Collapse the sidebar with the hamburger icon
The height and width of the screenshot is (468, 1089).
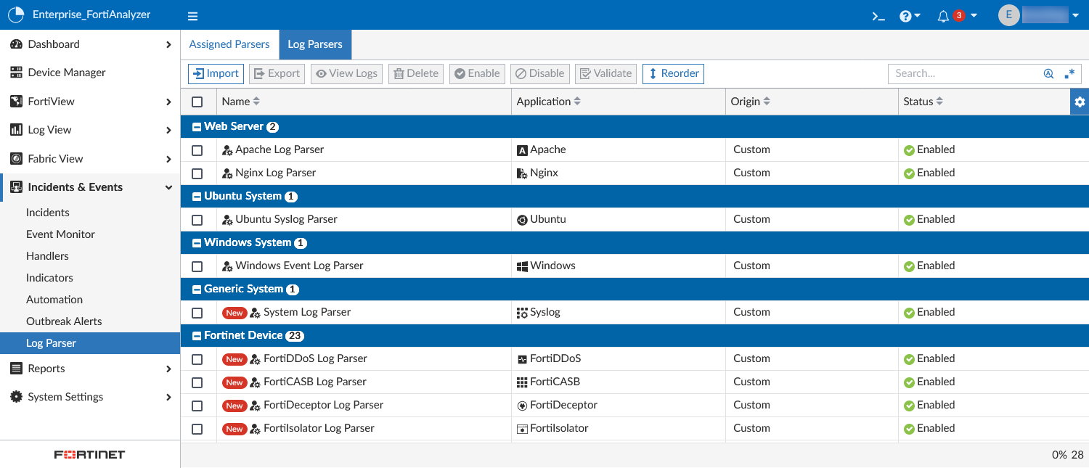pyautogui.click(x=192, y=15)
